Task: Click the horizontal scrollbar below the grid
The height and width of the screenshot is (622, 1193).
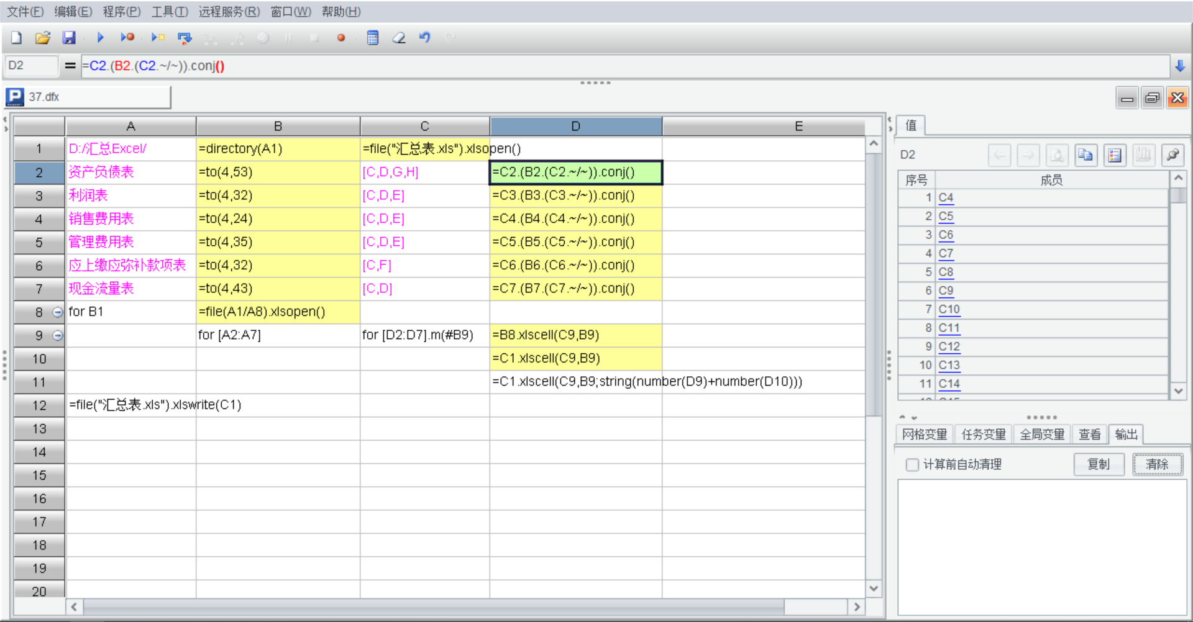Action: pyautogui.click(x=435, y=606)
